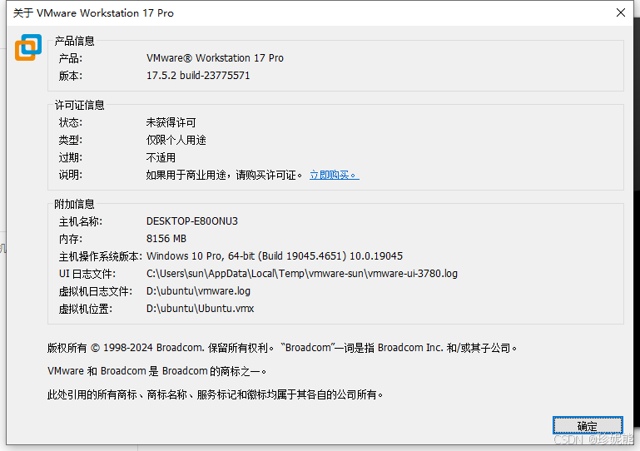Open the 立即购买 purchase link
The width and height of the screenshot is (640, 451).
click(x=335, y=175)
